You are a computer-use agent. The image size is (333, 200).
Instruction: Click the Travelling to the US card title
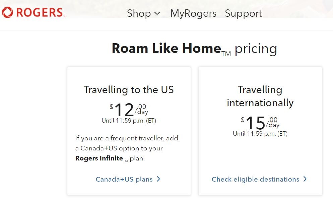(x=129, y=90)
